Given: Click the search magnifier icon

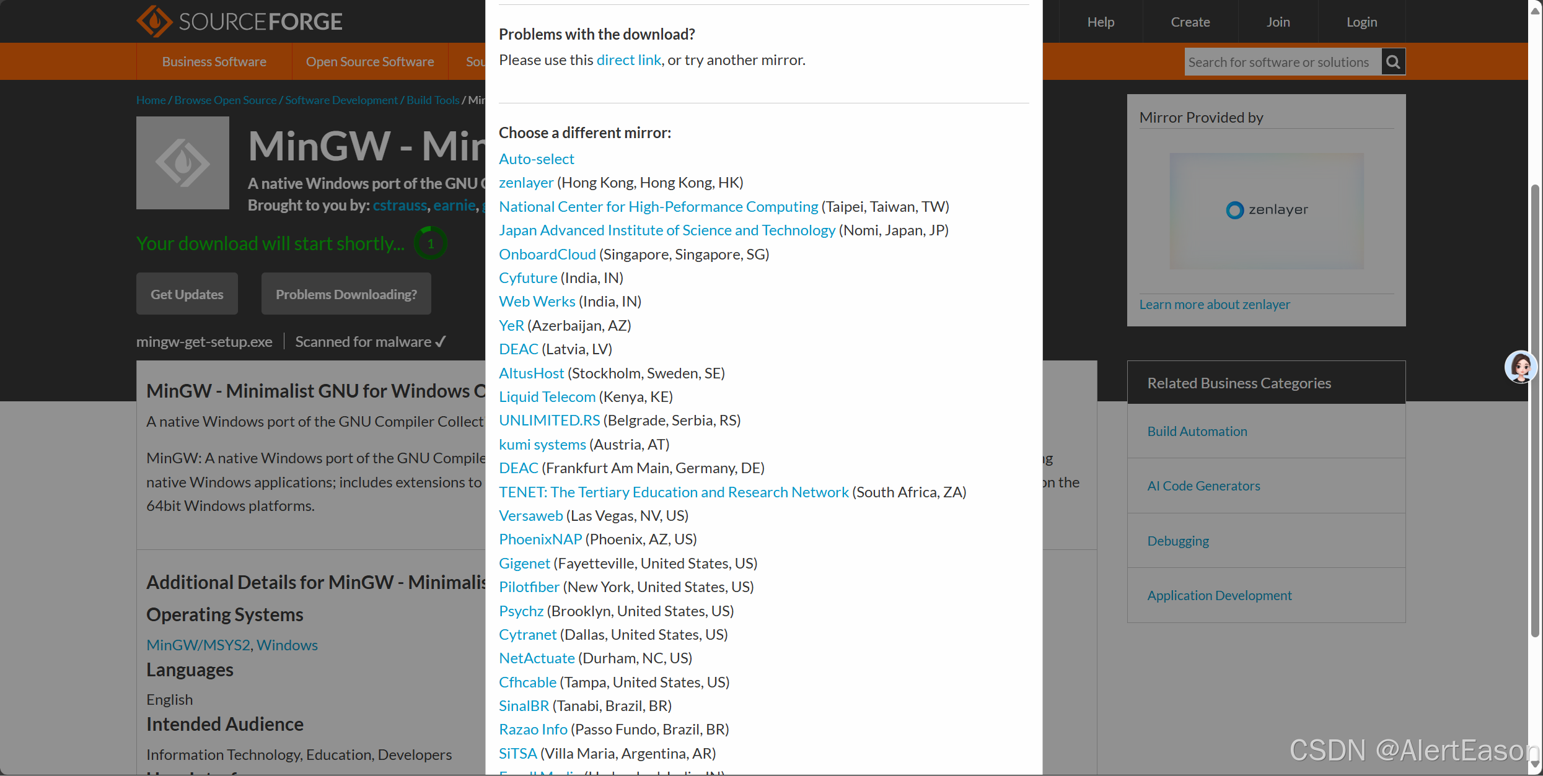Looking at the screenshot, I should coord(1393,62).
